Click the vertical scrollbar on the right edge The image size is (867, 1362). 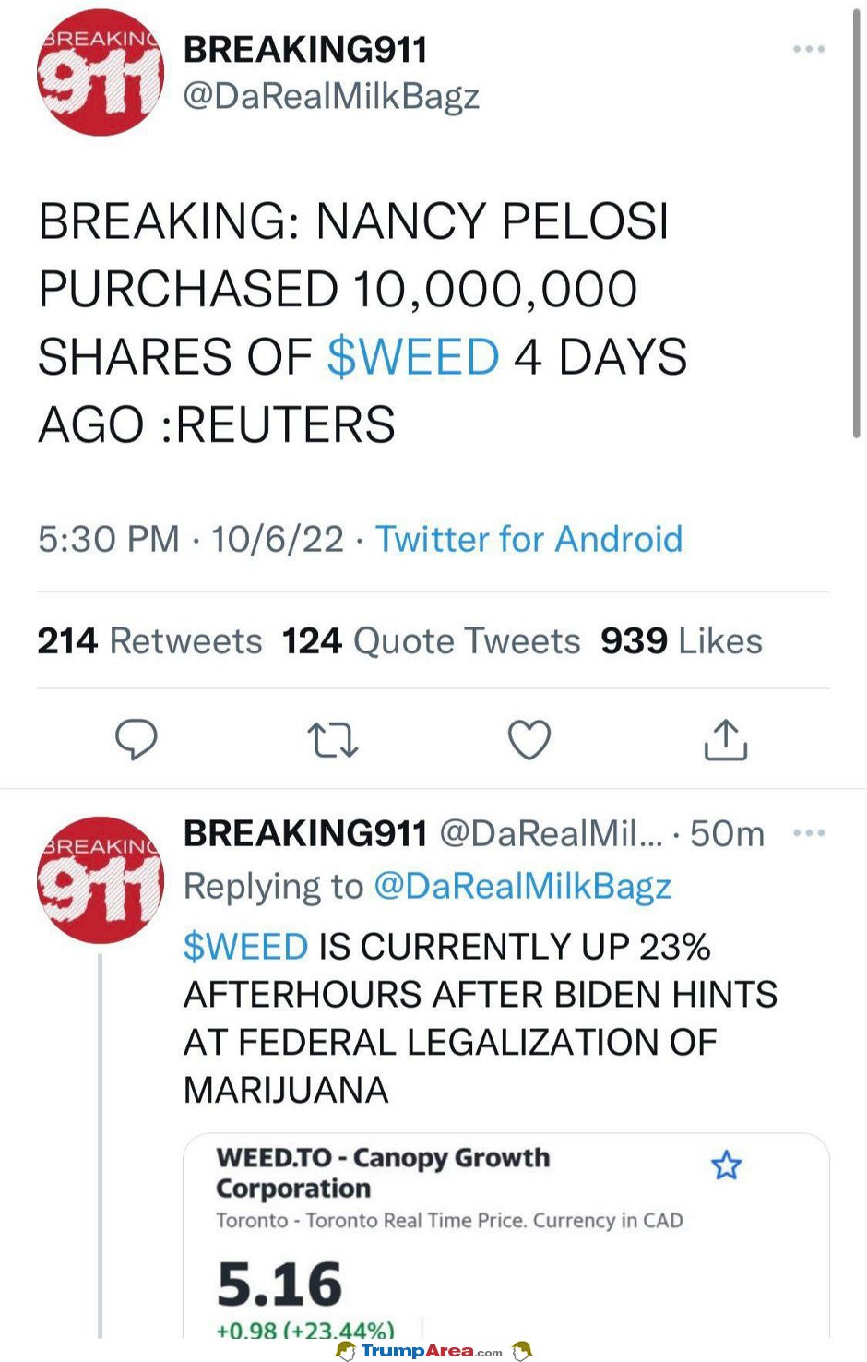pyautogui.click(x=857, y=221)
